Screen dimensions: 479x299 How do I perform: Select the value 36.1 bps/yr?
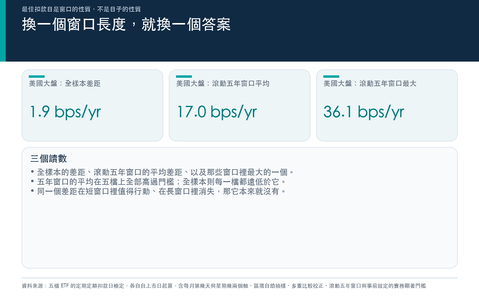click(364, 112)
